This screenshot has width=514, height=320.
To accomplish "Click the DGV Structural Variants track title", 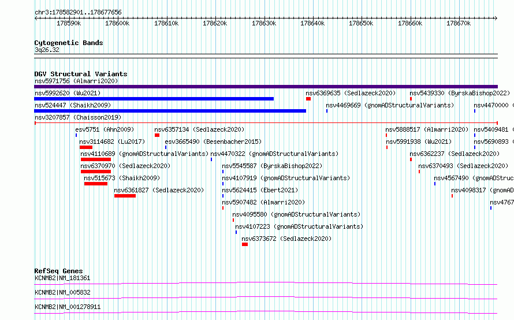I will tap(81, 74).
